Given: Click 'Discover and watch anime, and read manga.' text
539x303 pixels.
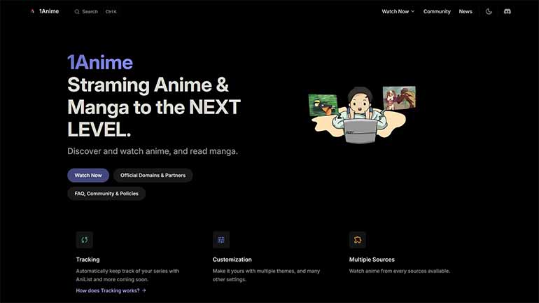Looking at the screenshot, I should (x=153, y=151).
